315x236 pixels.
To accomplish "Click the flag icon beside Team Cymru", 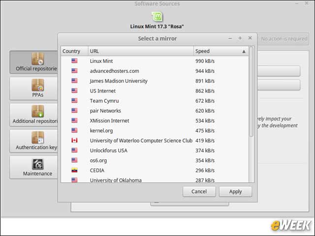I will [74, 100].
